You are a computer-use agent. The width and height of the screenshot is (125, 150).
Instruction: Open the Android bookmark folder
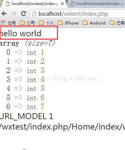[94, 23]
